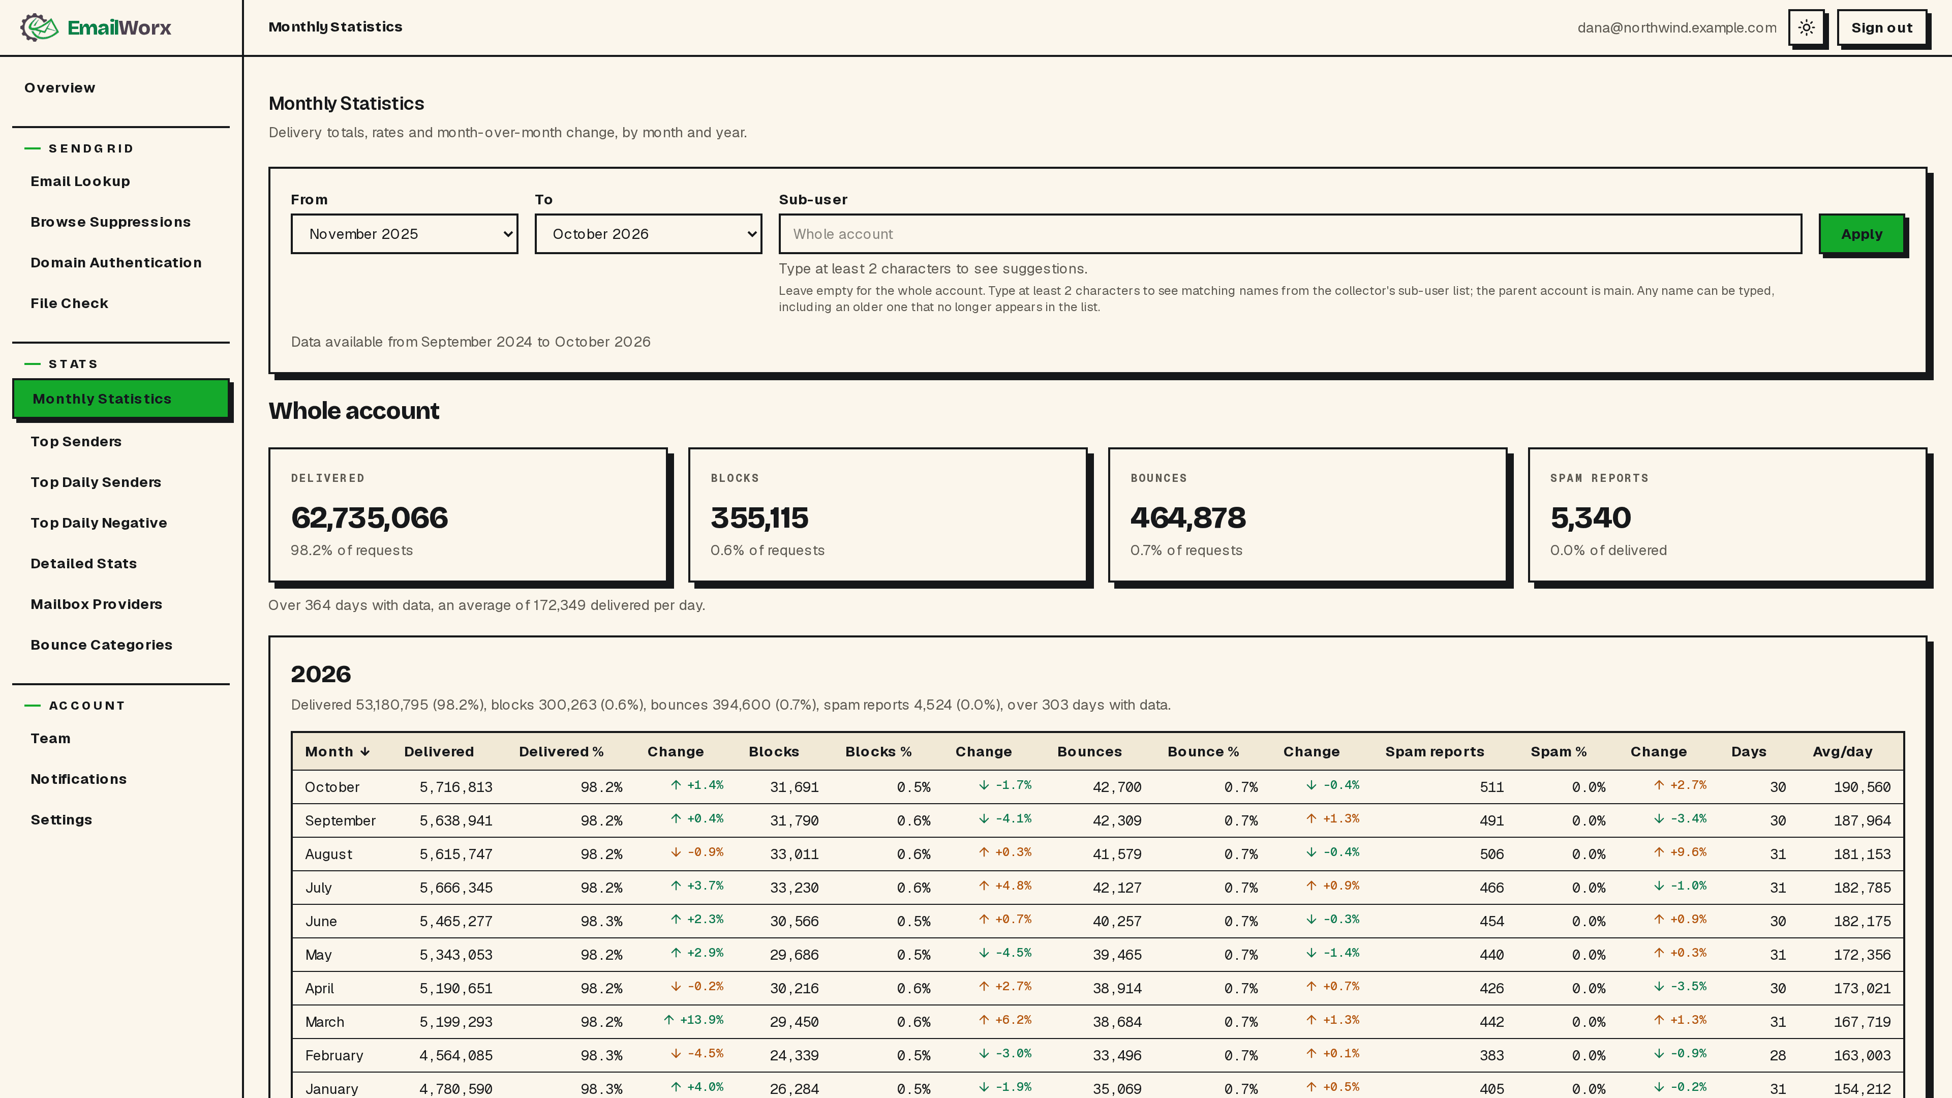
Task: Open Domain Authentication
Action: pyautogui.click(x=116, y=262)
